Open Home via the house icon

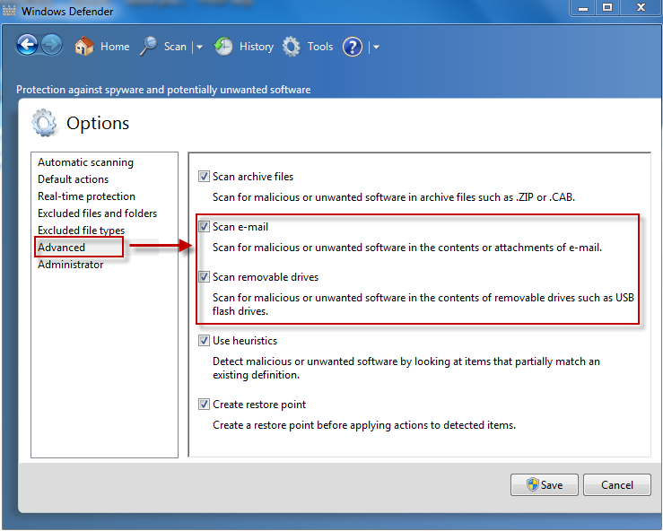[84, 46]
